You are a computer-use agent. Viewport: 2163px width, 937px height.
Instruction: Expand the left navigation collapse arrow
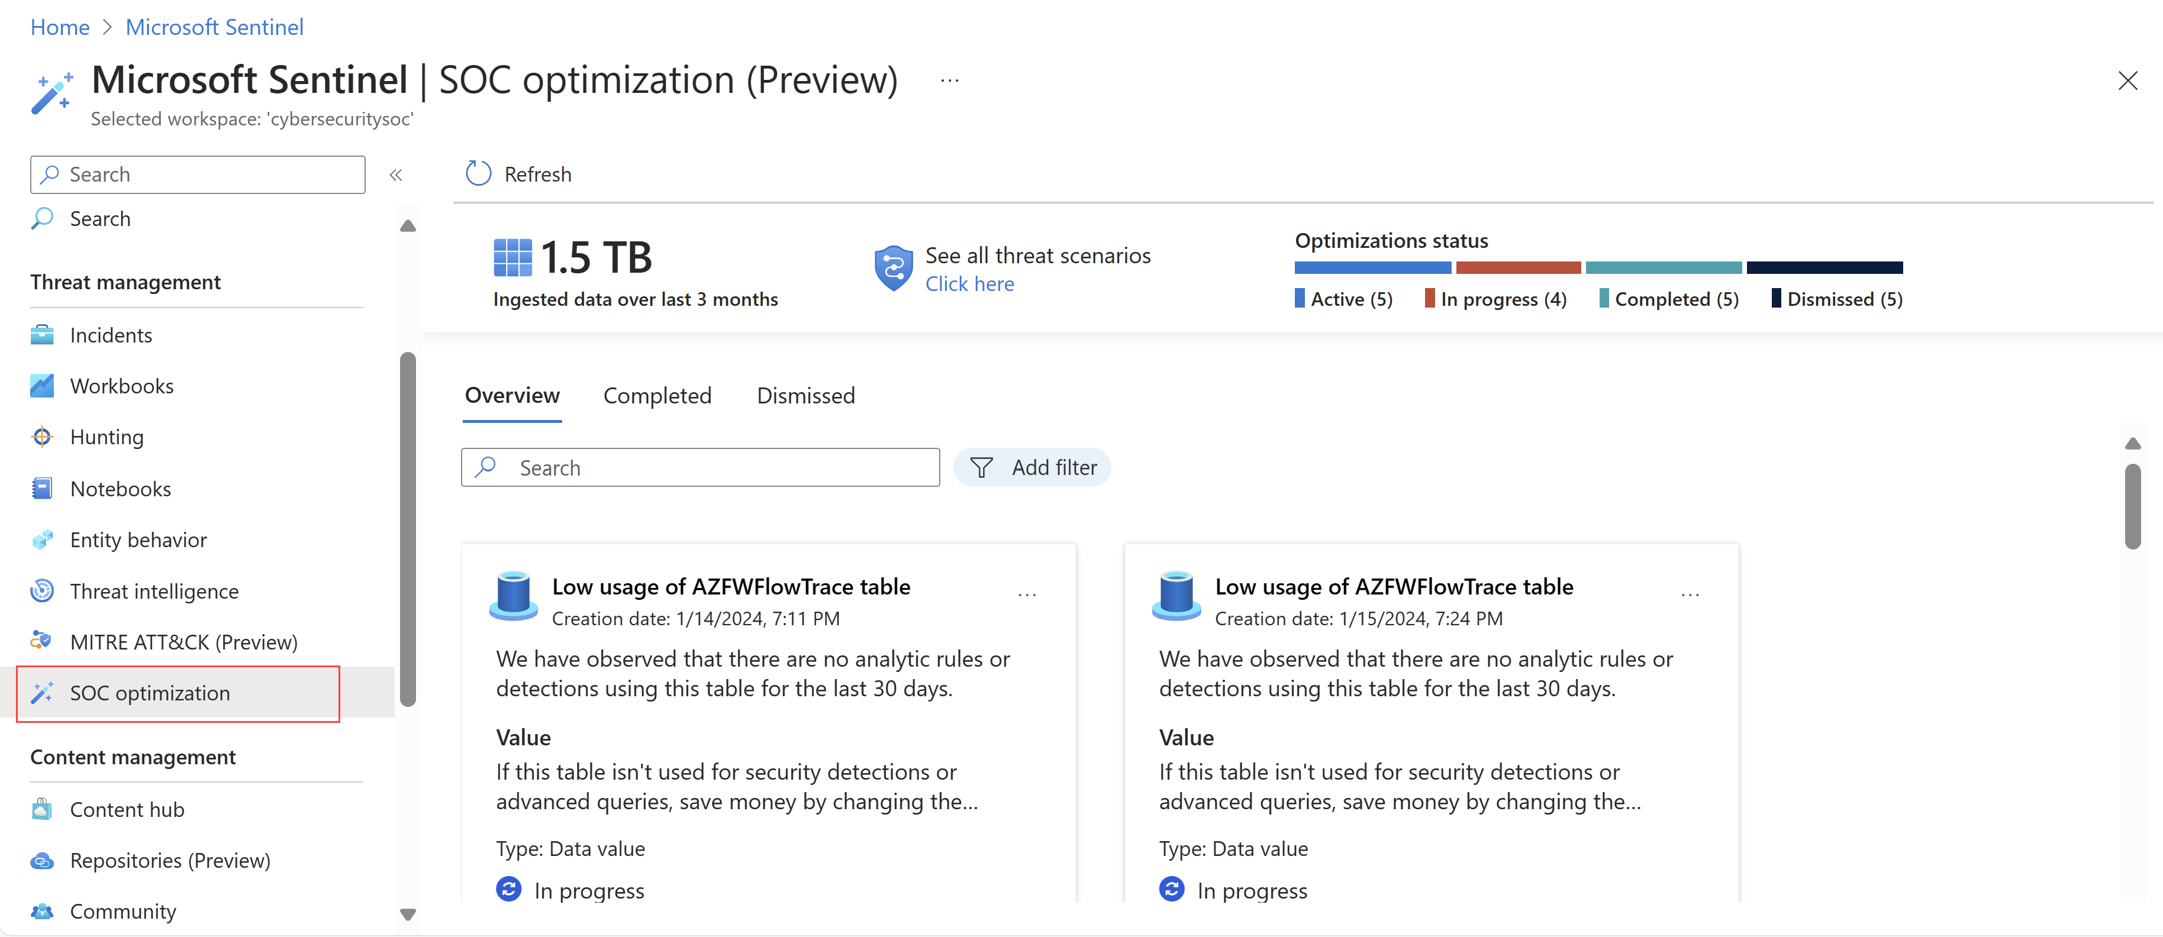pyautogui.click(x=395, y=174)
